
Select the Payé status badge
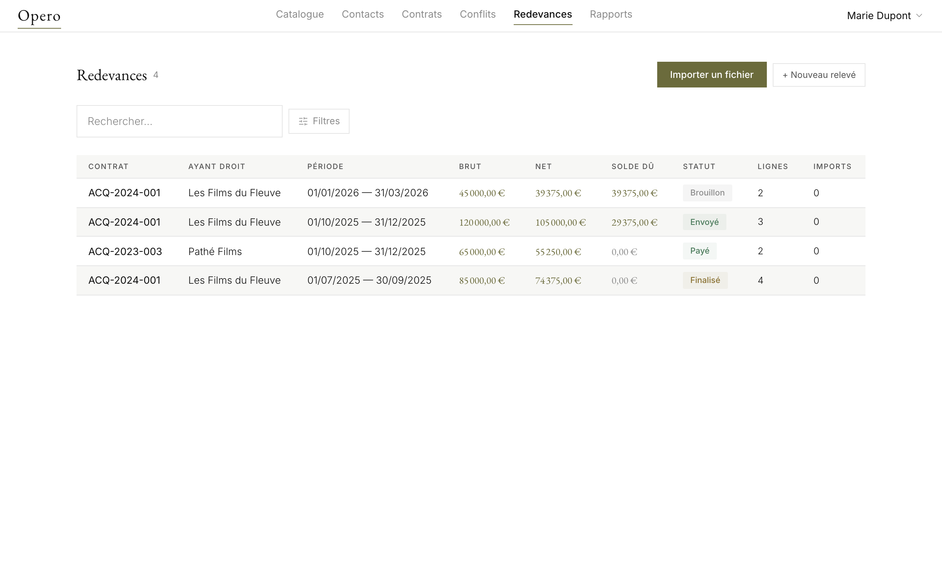pyautogui.click(x=699, y=251)
